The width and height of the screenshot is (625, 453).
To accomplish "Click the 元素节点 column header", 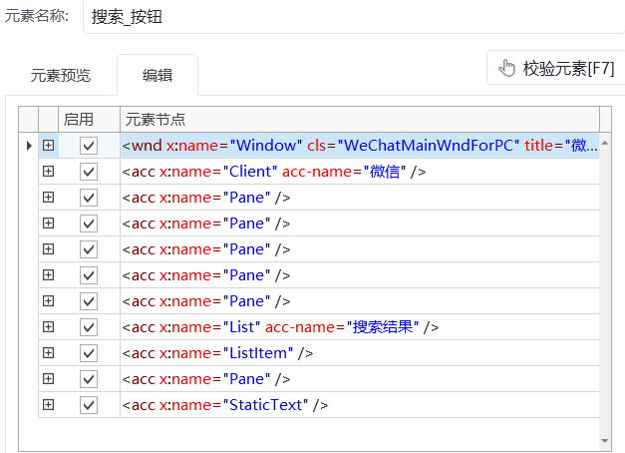I will tap(359, 119).
